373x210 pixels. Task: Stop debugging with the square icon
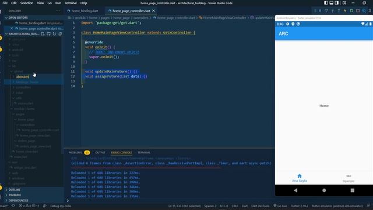click(357, 10)
